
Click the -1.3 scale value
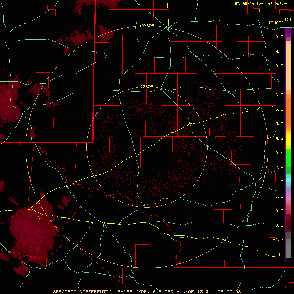click(278, 240)
